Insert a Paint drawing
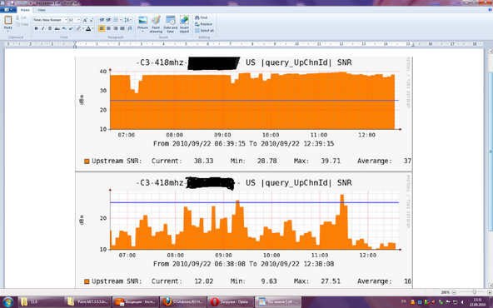The image size is (493, 308). [156, 24]
